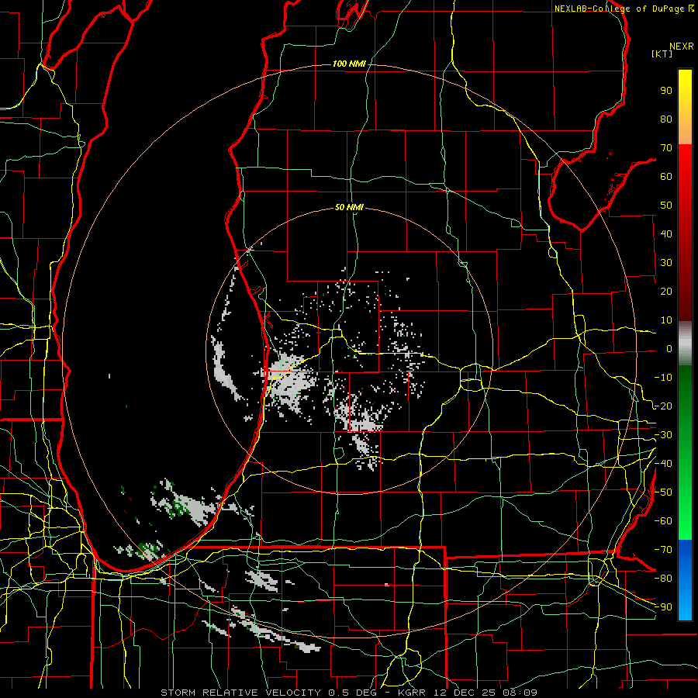Click the -90 value on velocity scale
This screenshot has width=698, height=698.
663,607
